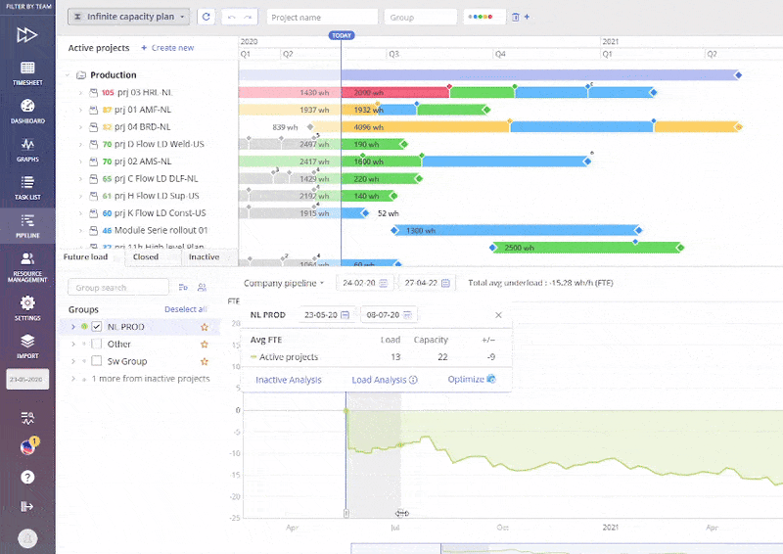
Task: Uncheck the NL PROD group checkbox
Action: click(x=97, y=327)
